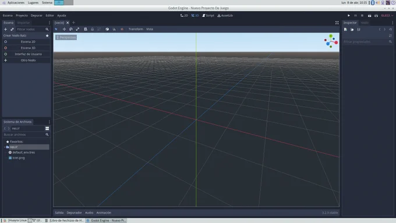Save the currently edited resource
Viewport: 396px width, 223px height.
click(x=359, y=29)
